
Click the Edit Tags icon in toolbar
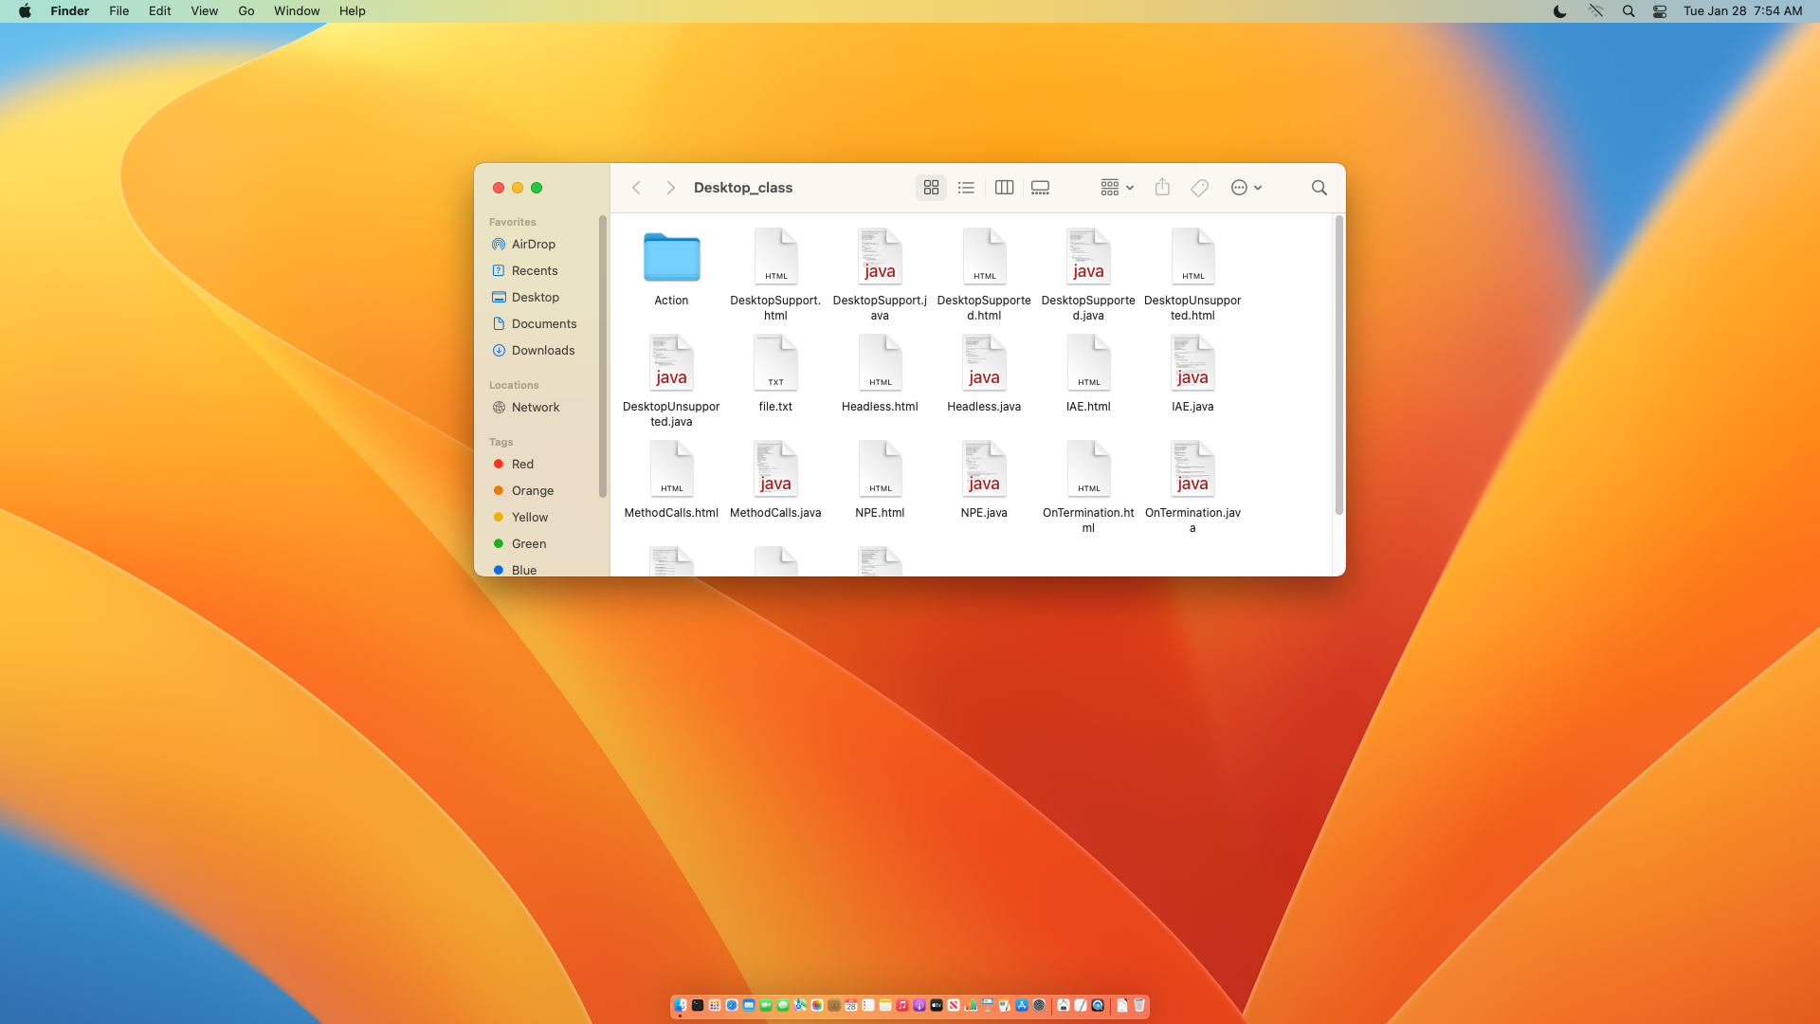tap(1199, 188)
